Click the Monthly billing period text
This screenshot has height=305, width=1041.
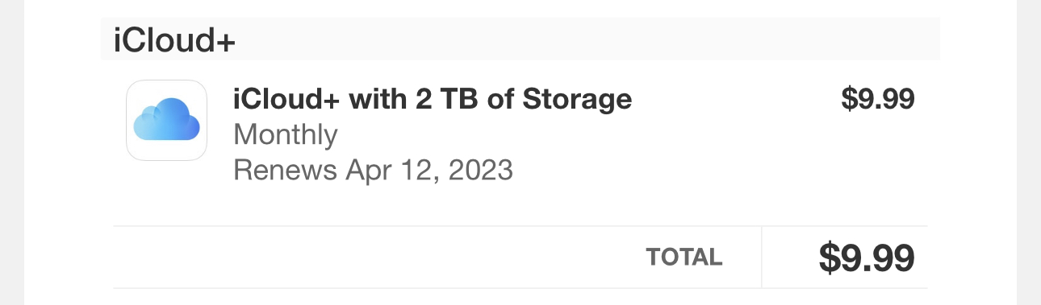click(x=285, y=135)
